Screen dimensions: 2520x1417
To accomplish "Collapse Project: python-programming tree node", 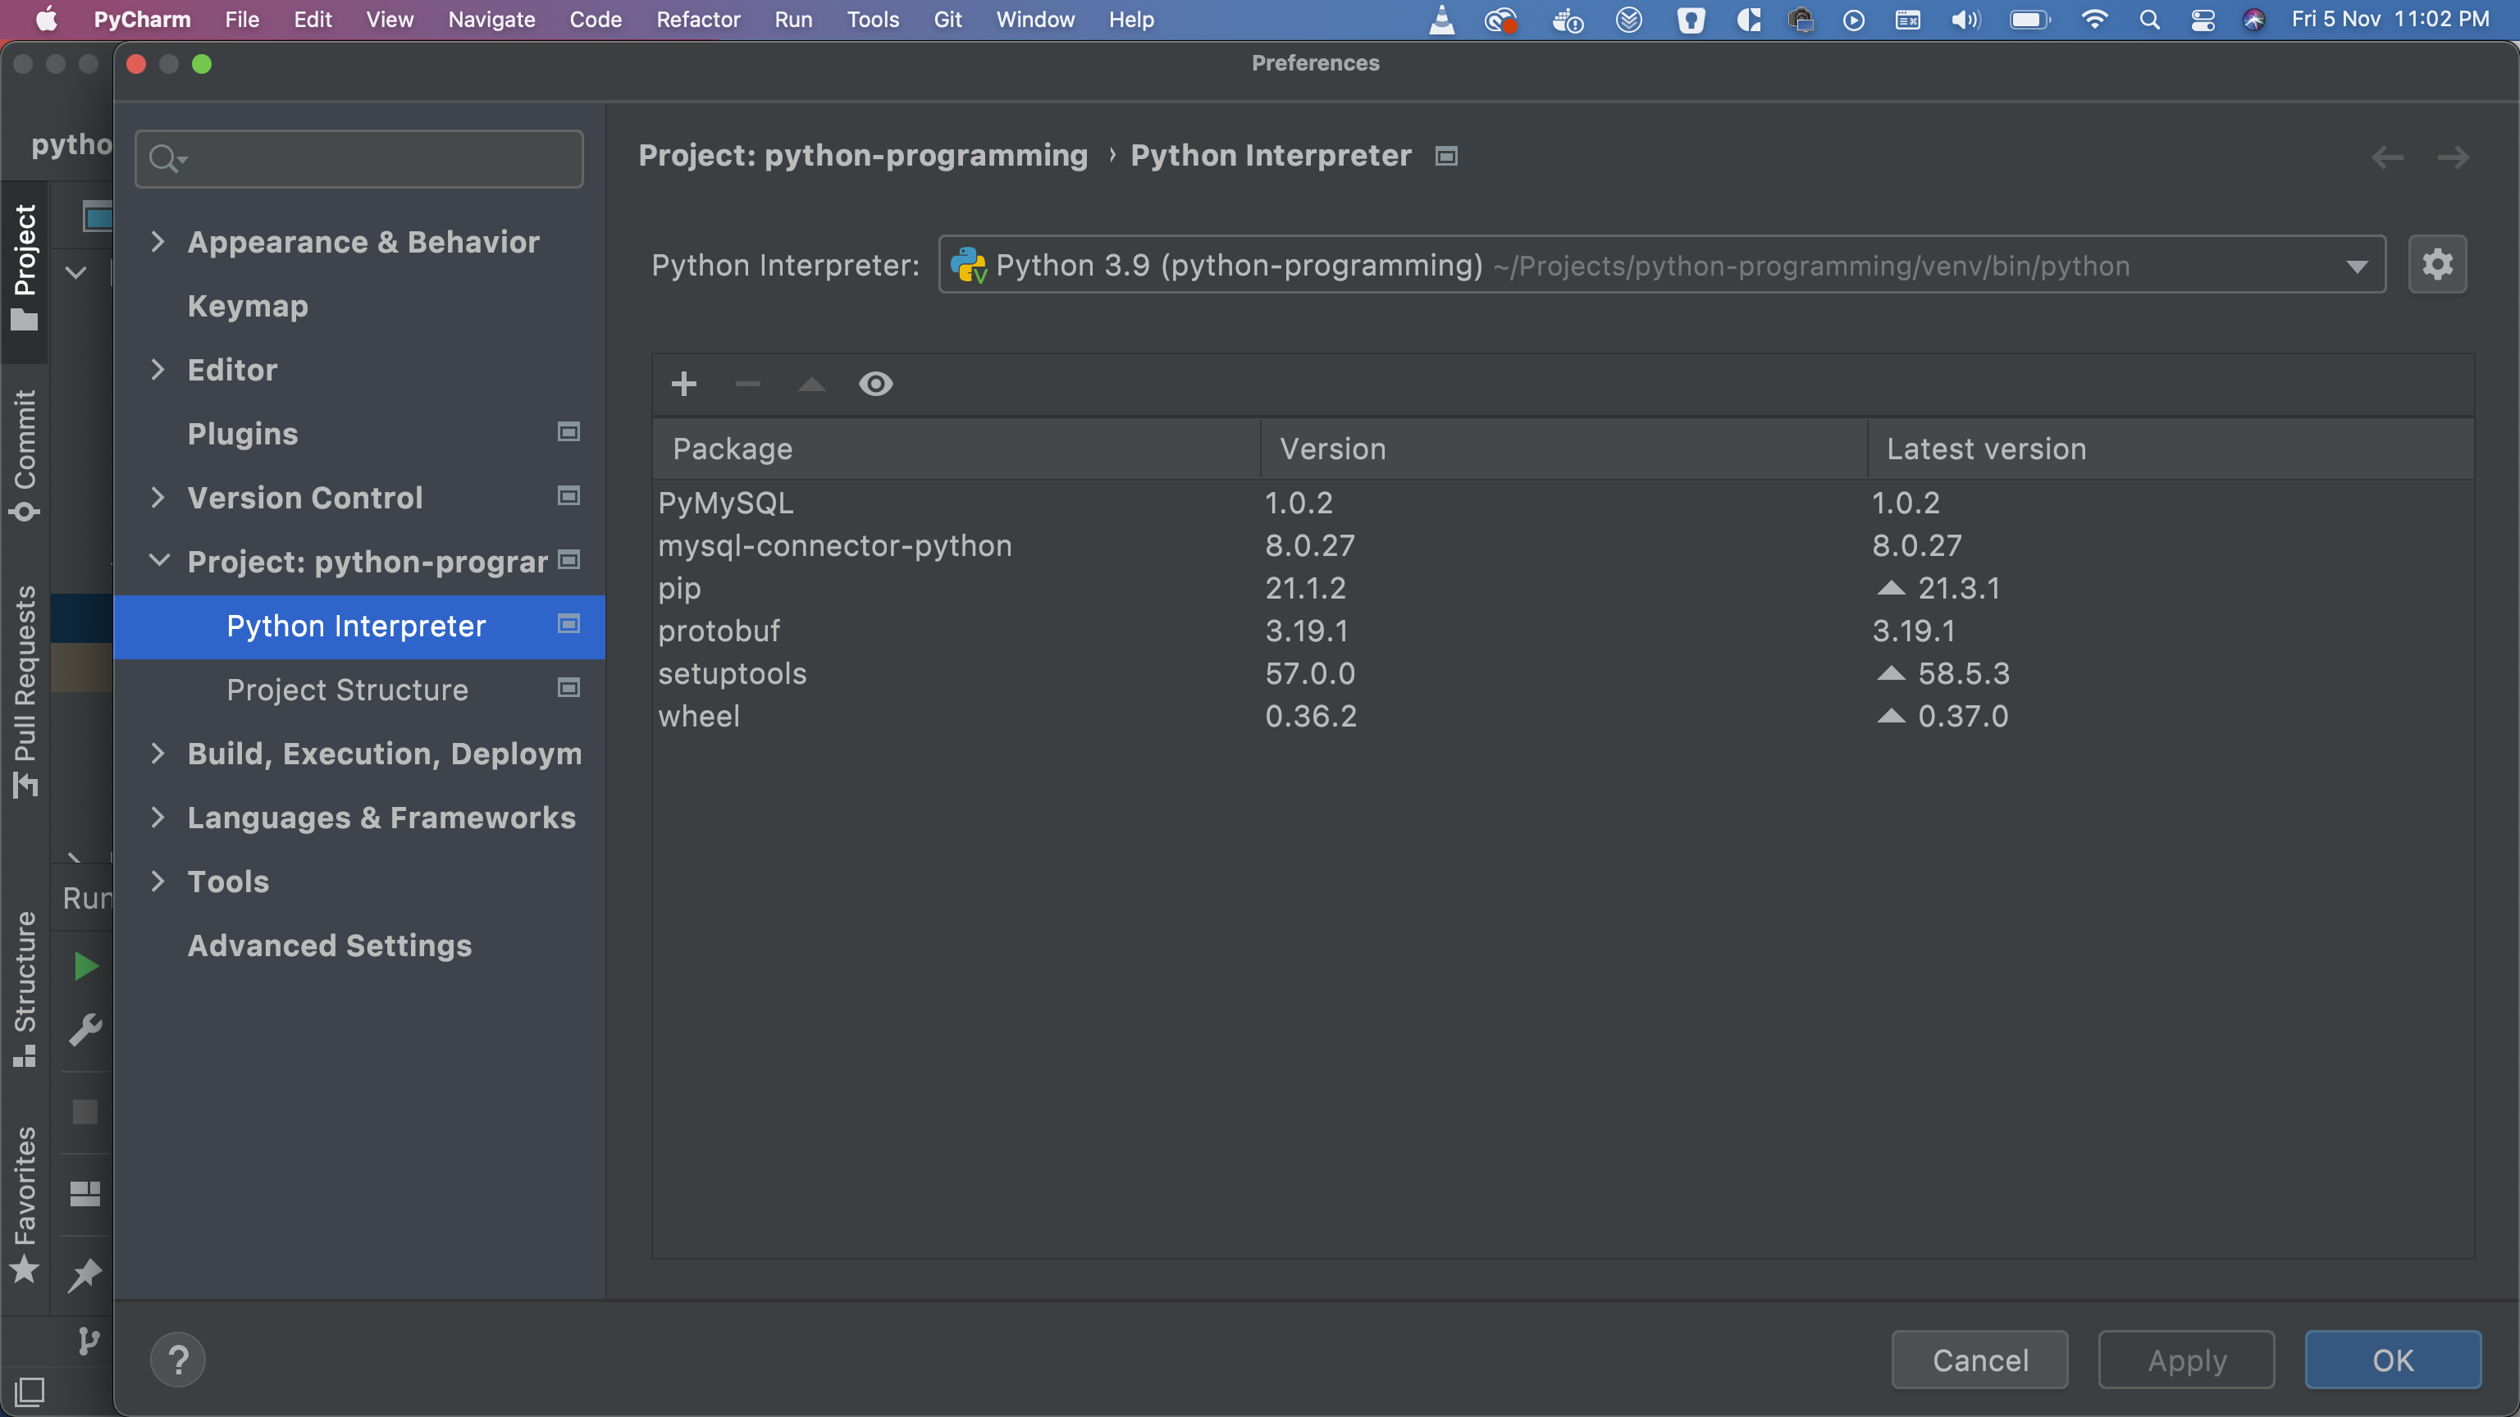I will click(158, 560).
